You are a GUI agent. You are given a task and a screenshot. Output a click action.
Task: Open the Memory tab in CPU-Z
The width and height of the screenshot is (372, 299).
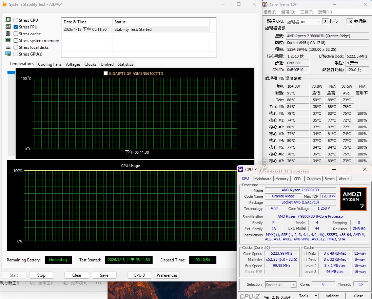coord(281,179)
